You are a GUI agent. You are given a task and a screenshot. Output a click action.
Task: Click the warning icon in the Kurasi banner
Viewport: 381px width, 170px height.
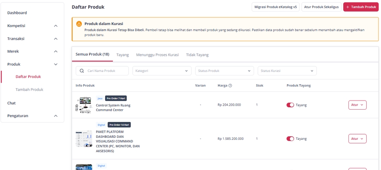[x=79, y=24]
